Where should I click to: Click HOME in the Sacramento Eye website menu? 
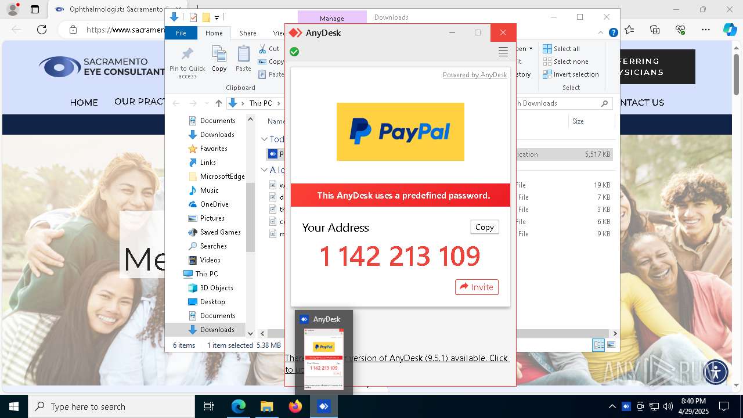pyautogui.click(x=84, y=102)
